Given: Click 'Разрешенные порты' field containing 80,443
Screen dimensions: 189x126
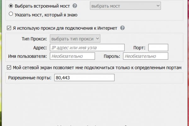Looking at the screenshot, I should click(84, 77).
